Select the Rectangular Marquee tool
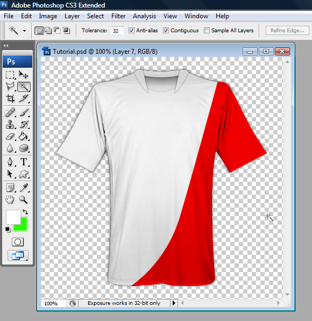Screen dimensions: 312x321 10,75
